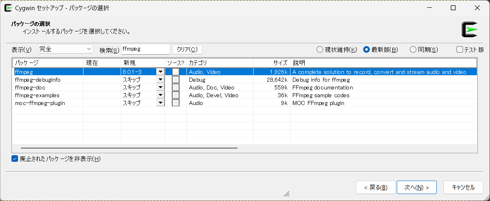
Task: Click 'A complete solution to record' description
Action: (379, 72)
